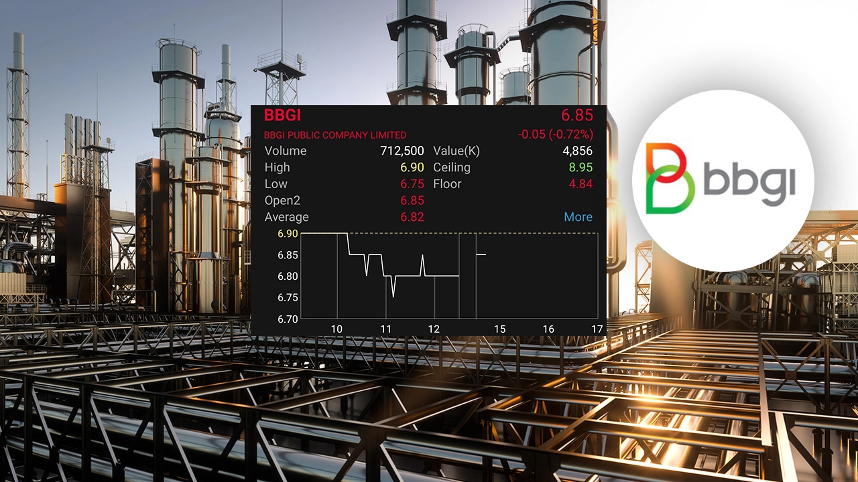Select the 10 o'clock x-axis tick

point(336,329)
